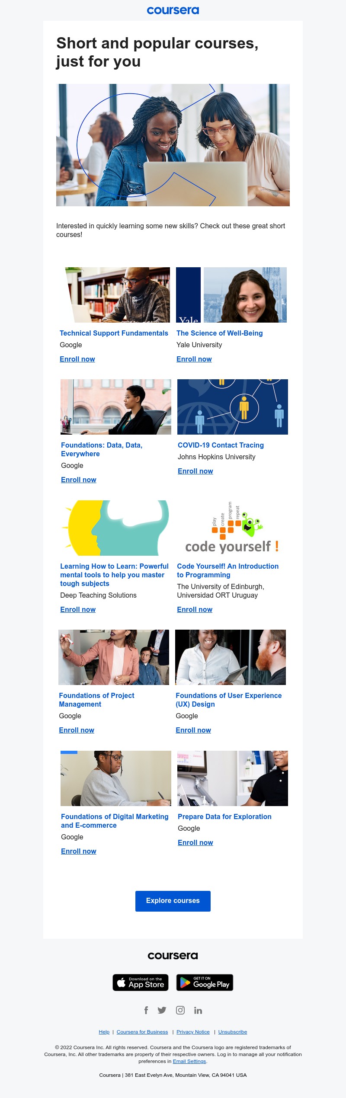Enroll now in COVID-19 Contact Tracing

click(x=195, y=471)
